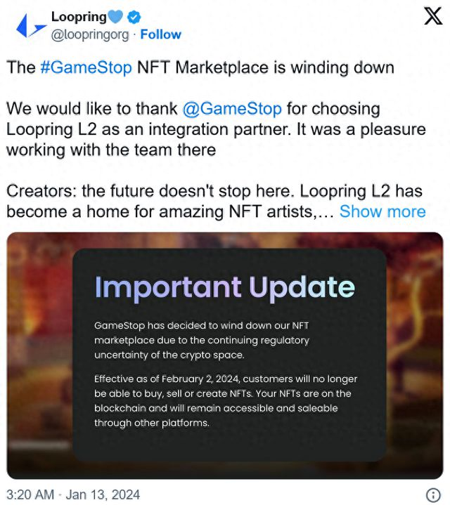Viewport: 450px width, 505px height.
Task: Click the 'GameStop has decided to wind down' text
Action: pos(200,340)
